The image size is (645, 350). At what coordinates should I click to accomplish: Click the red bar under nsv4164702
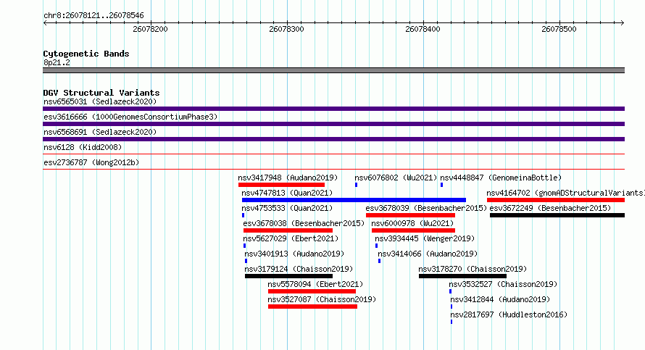click(556, 200)
